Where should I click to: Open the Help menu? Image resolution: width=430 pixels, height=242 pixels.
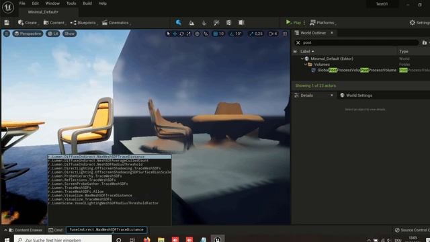tap(103, 3)
